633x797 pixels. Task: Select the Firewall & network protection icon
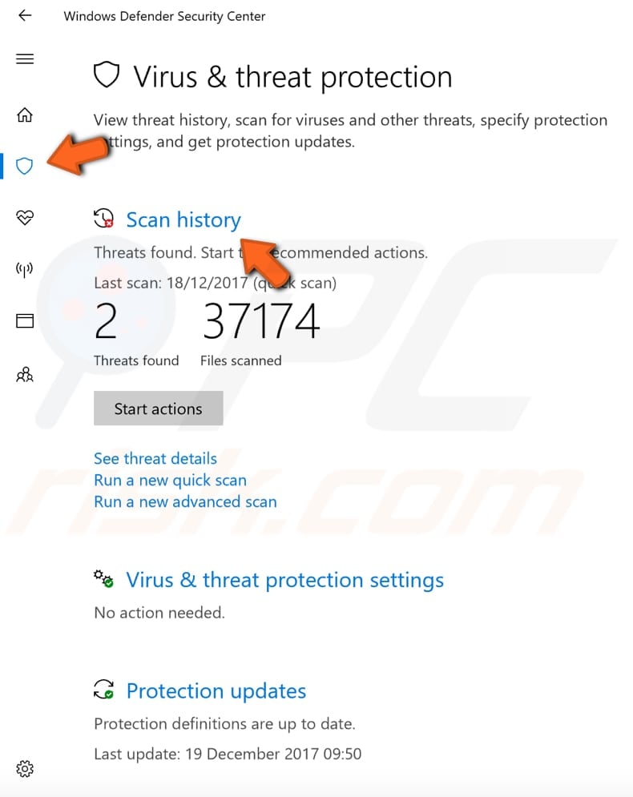(24, 269)
